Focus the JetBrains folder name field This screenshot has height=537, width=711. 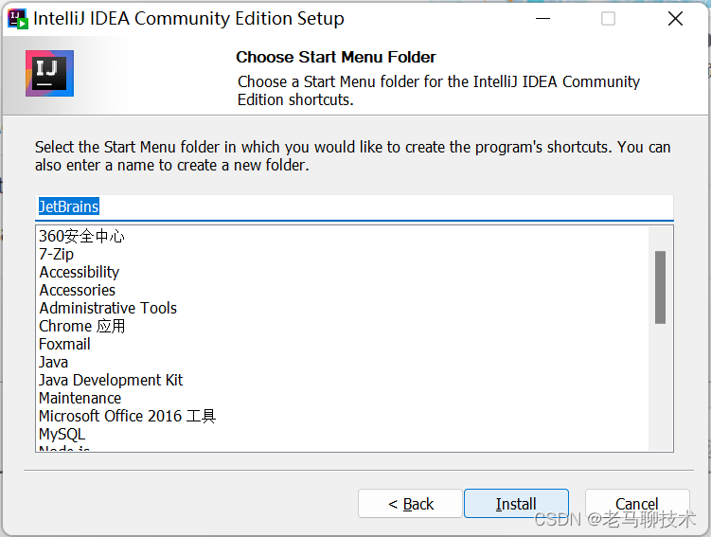pyautogui.click(x=354, y=207)
